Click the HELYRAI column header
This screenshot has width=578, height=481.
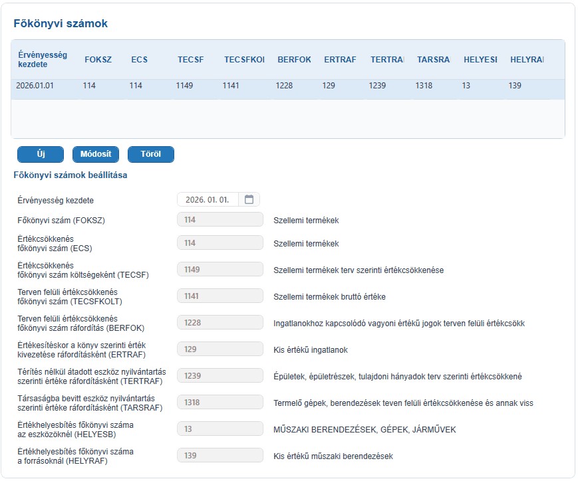tap(527, 60)
